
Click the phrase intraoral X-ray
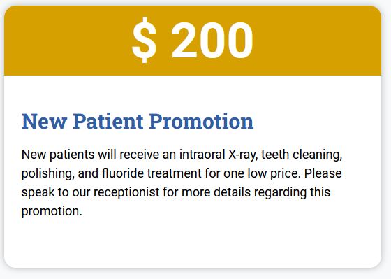tap(218, 155)
